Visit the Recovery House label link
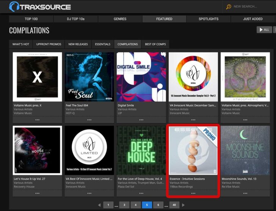The image size is (276, 211). (x=24, y=187)
